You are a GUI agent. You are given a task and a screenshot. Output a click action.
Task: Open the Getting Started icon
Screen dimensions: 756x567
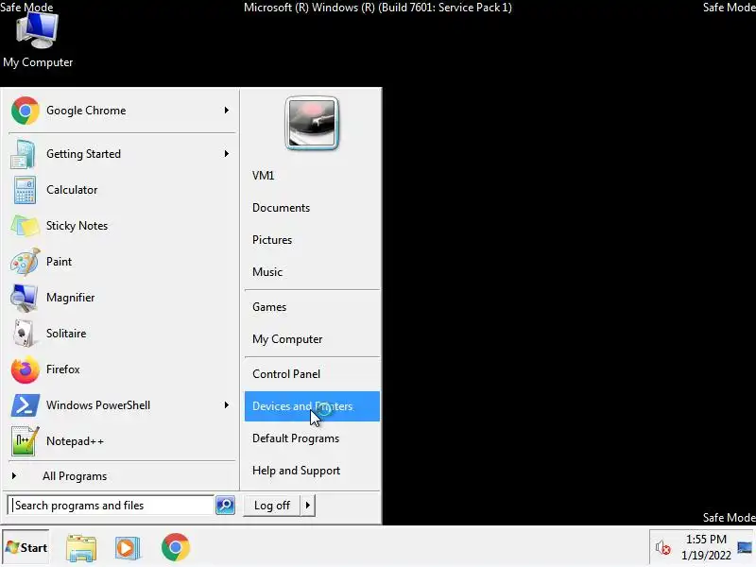pyautogui.click(x=24, y=154)
